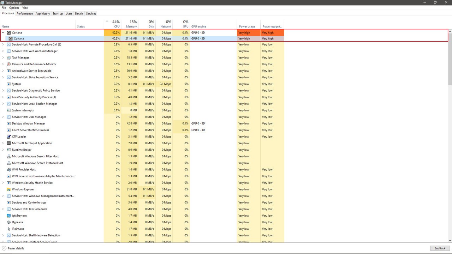452x254 pixels.
Task: Click the Task Manager process icon
Action: [9, 58]
